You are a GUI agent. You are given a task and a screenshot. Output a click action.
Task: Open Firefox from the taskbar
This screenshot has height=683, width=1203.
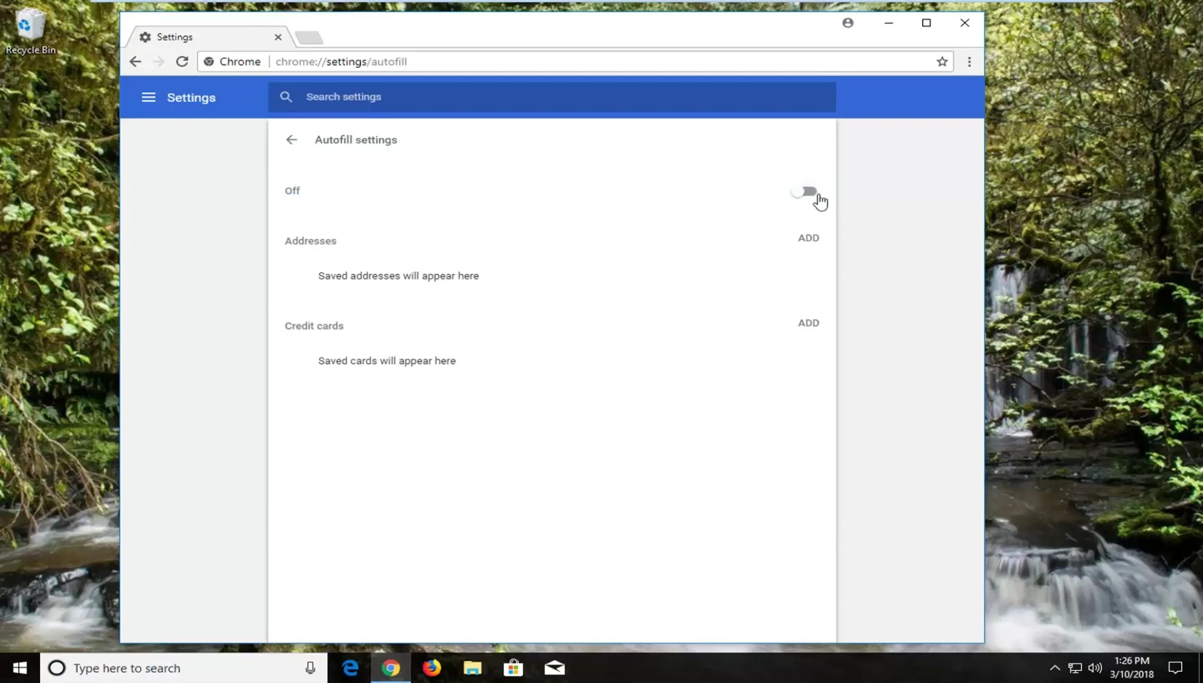(x=431, y=668)
